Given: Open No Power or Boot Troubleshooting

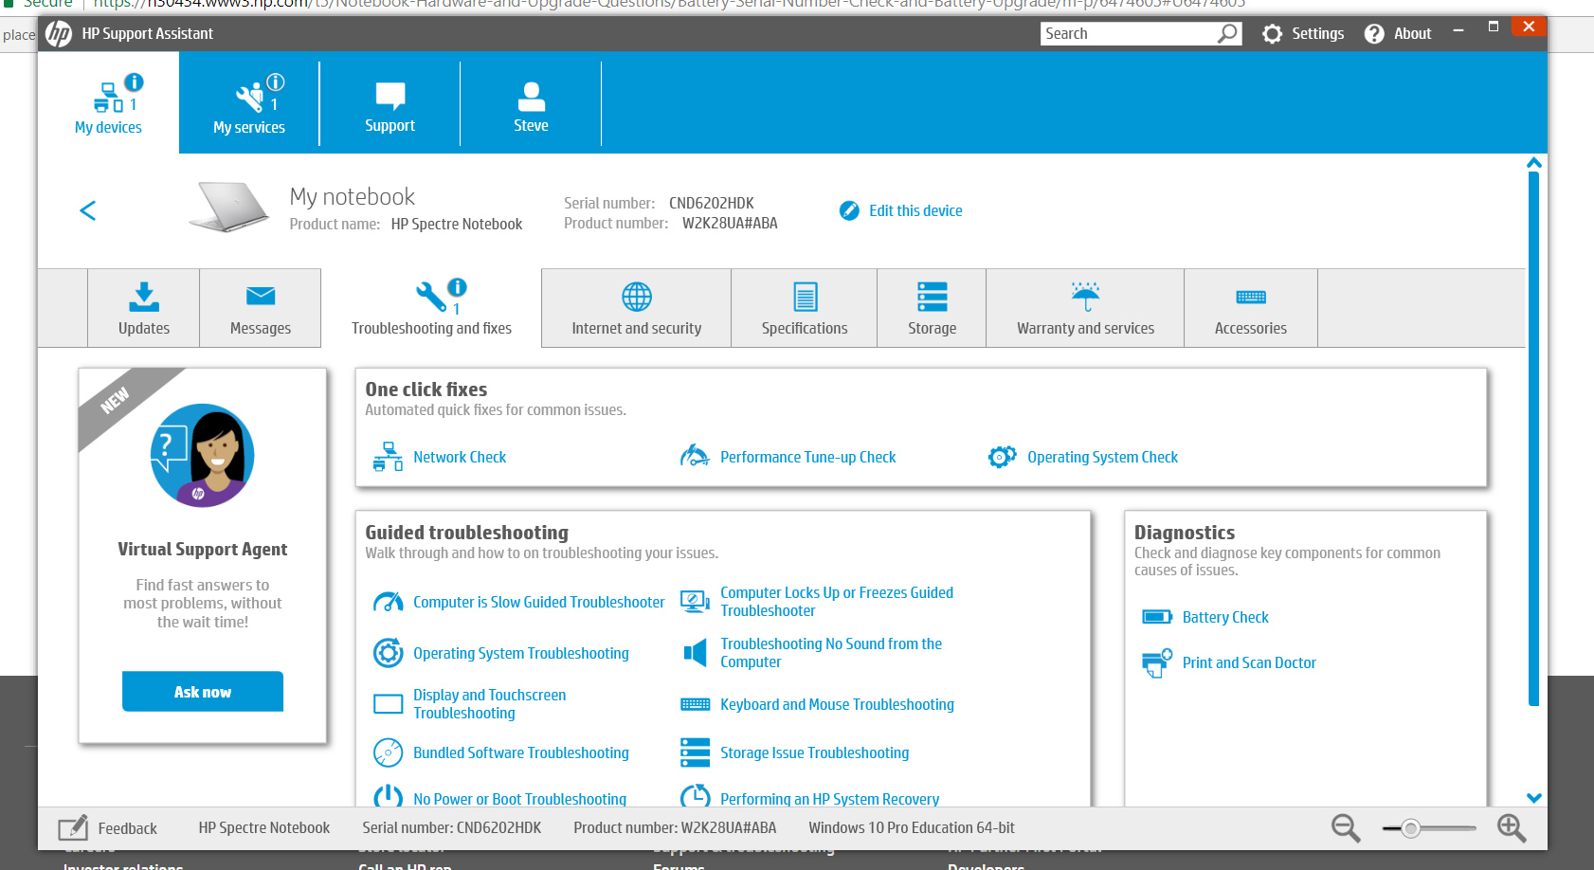Looking at the screenshot, I should (x=519, y=799).
